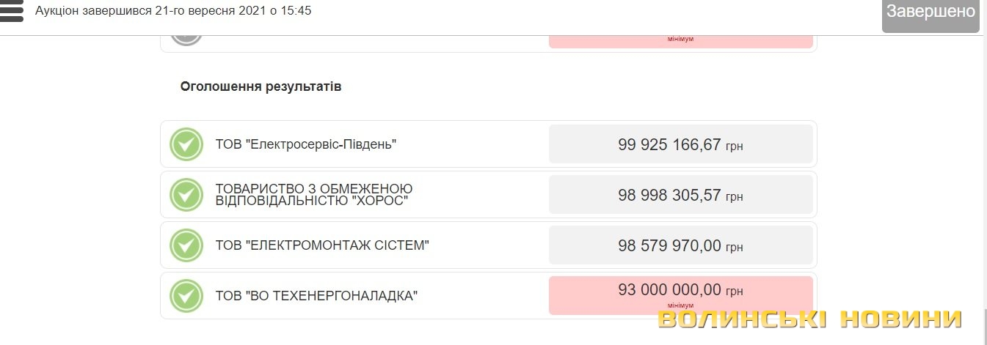Image resolution: width=987 pixels, height=345 pixels.
Task: Click the cut-off pink мінімум box at top
Action: 680,40
